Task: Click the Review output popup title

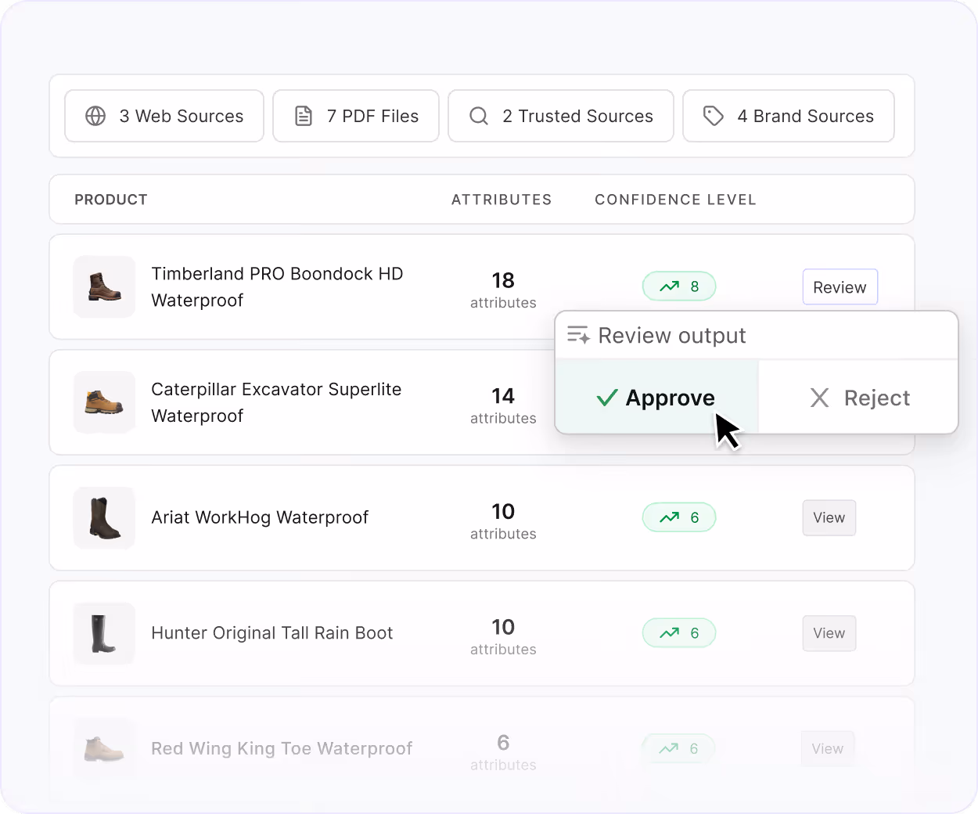Action: pyautogui.click(x=672, y=336)
